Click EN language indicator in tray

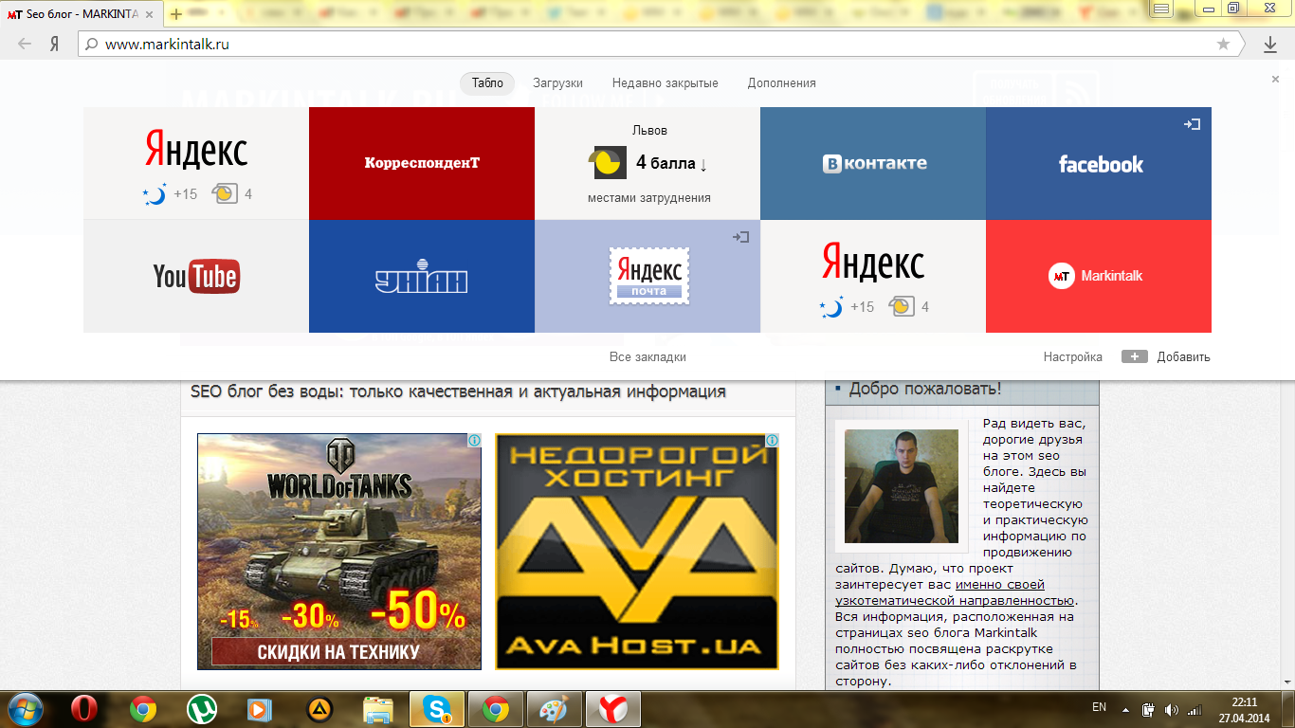click(x=1100, y=707)
